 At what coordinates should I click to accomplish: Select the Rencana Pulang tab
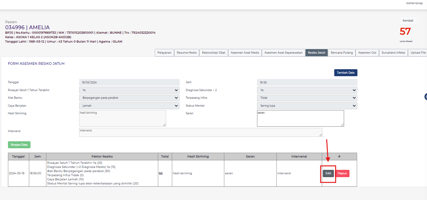point(342,52)
